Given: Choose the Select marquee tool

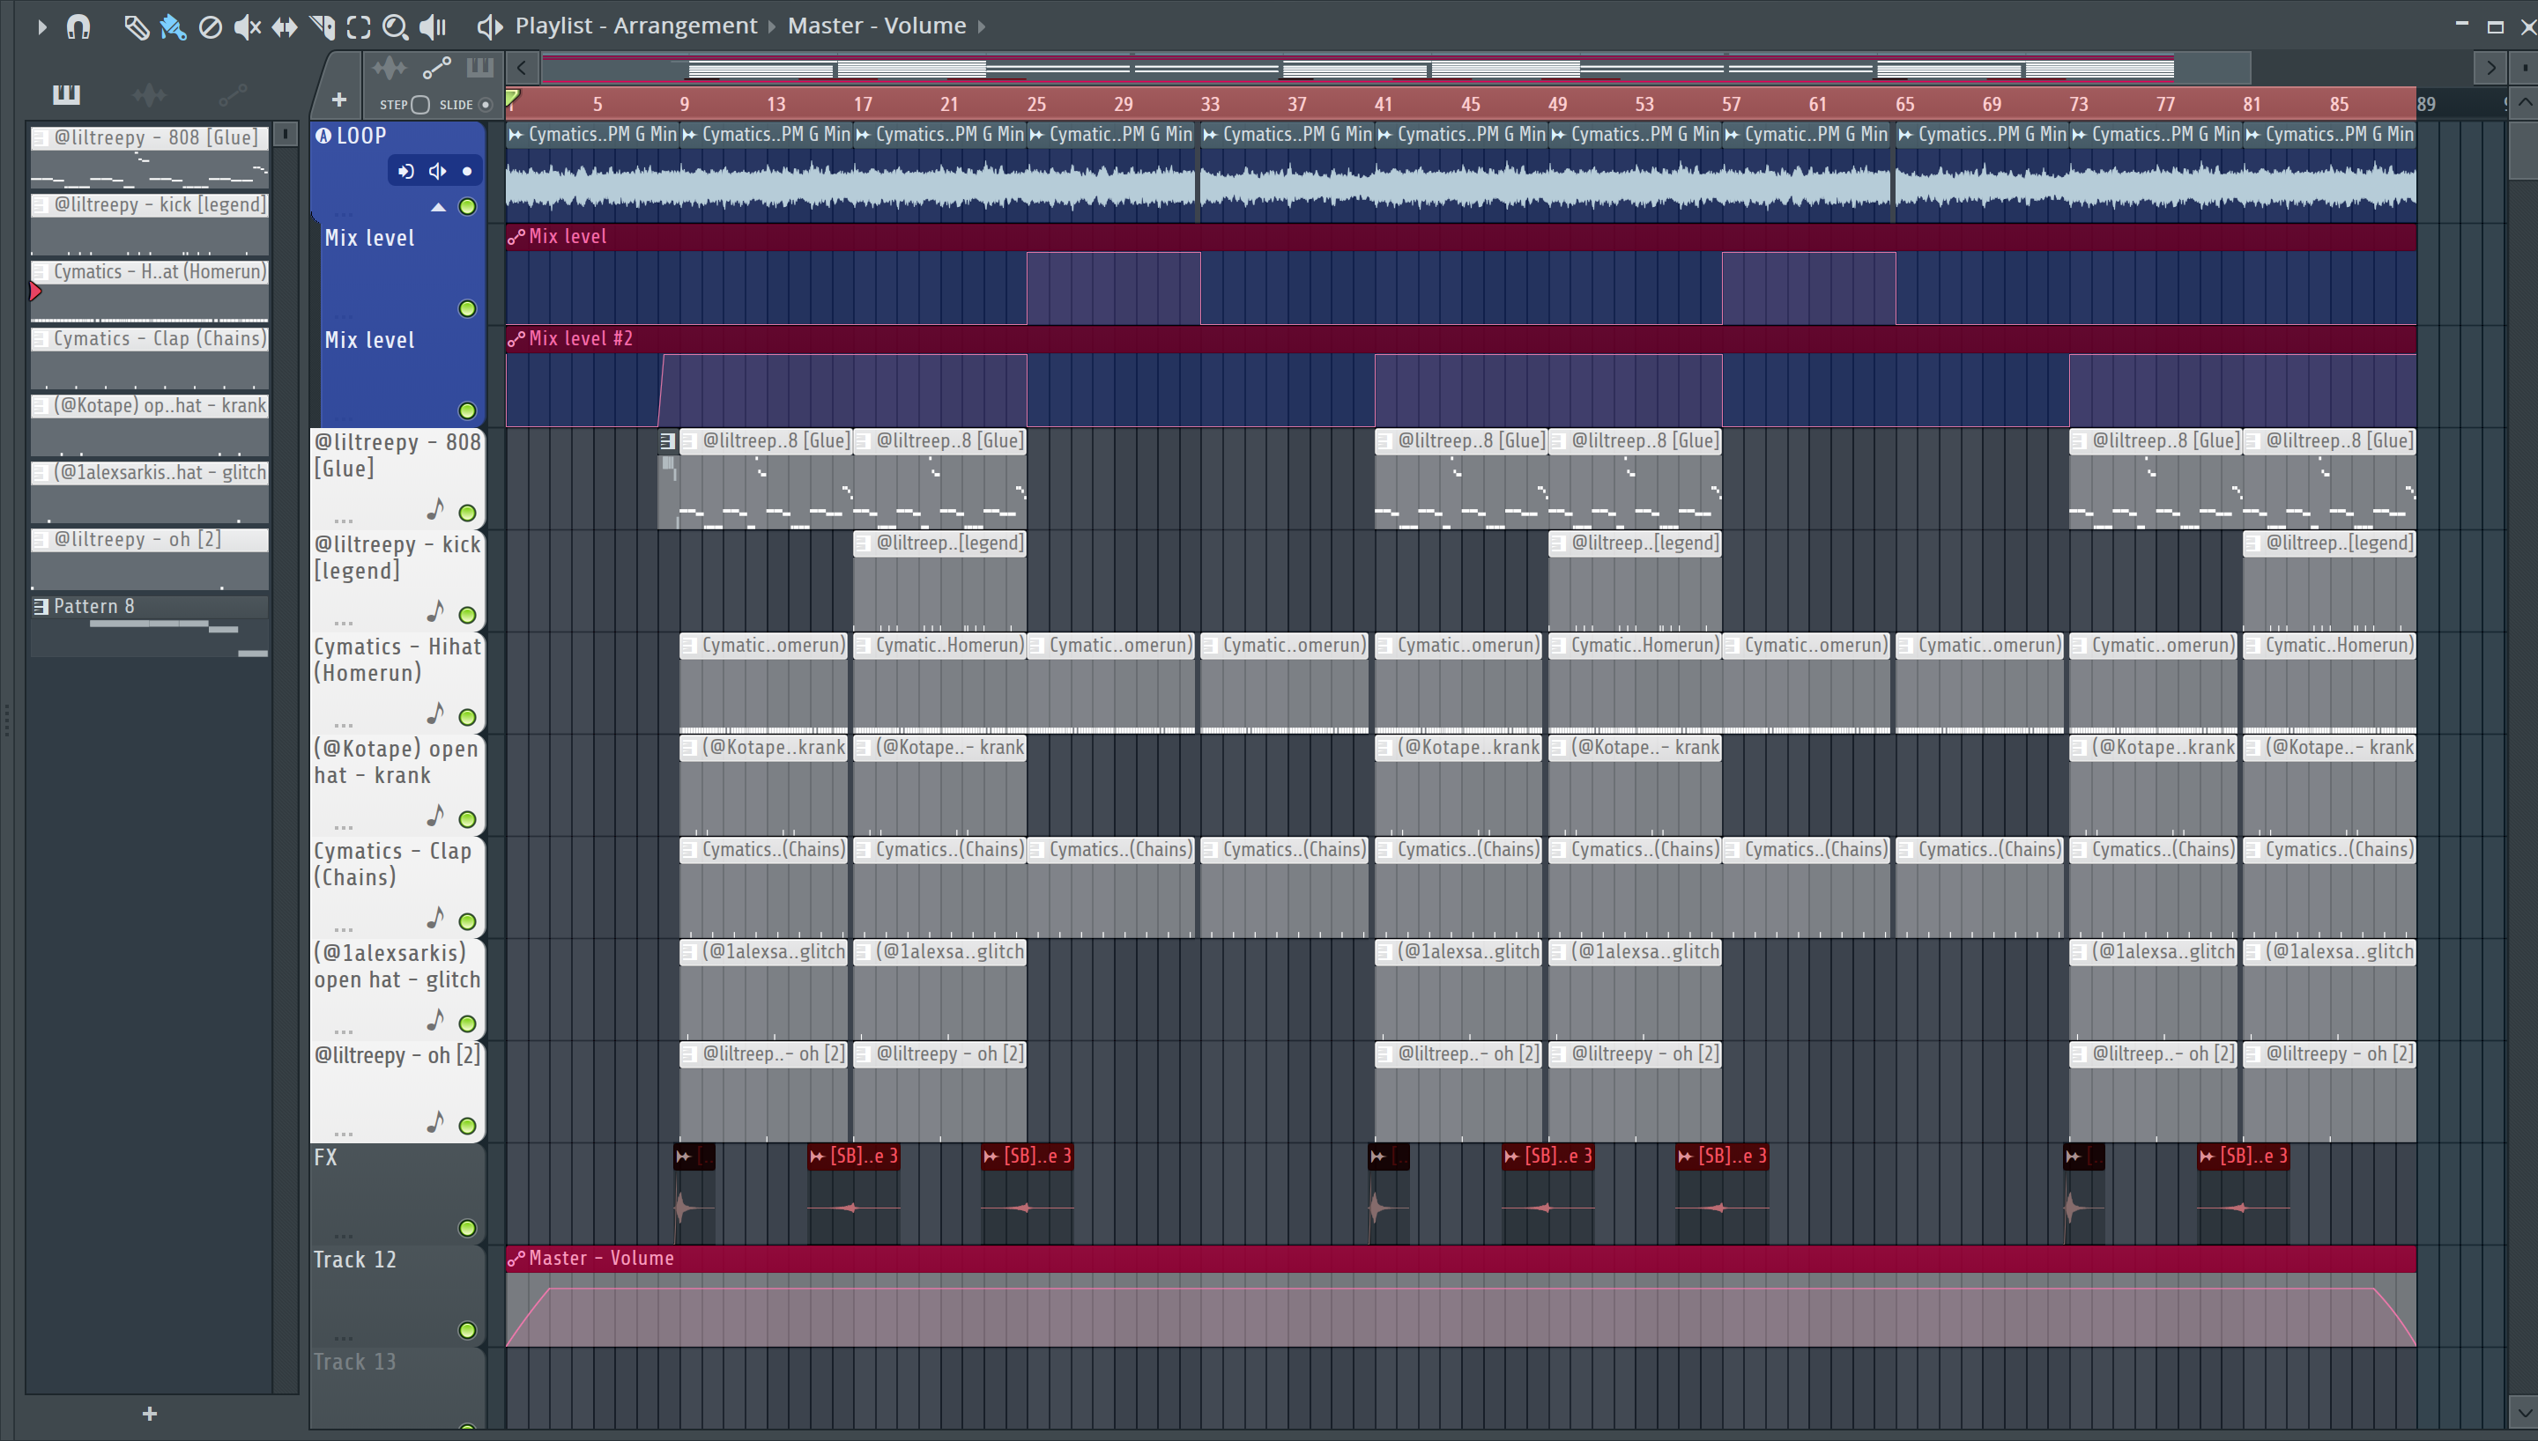Looking at the screenshot, I should [359, 26].
